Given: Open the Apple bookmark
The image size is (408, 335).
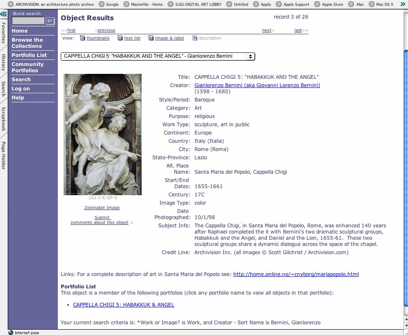Looking at the screenshot, I should [x=262, y=4].
